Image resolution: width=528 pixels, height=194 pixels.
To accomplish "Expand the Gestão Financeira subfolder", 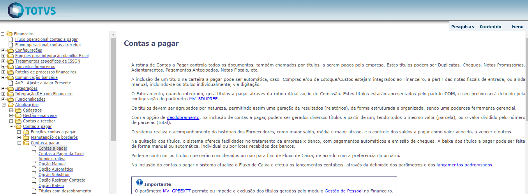I will click(x=11, y=115).
